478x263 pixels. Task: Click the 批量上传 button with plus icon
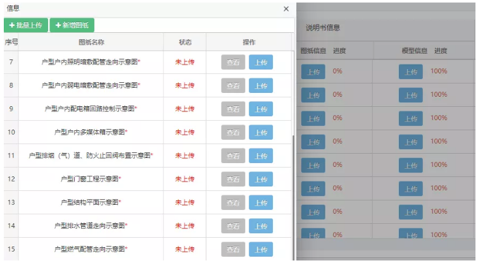[x=26, y=25]
